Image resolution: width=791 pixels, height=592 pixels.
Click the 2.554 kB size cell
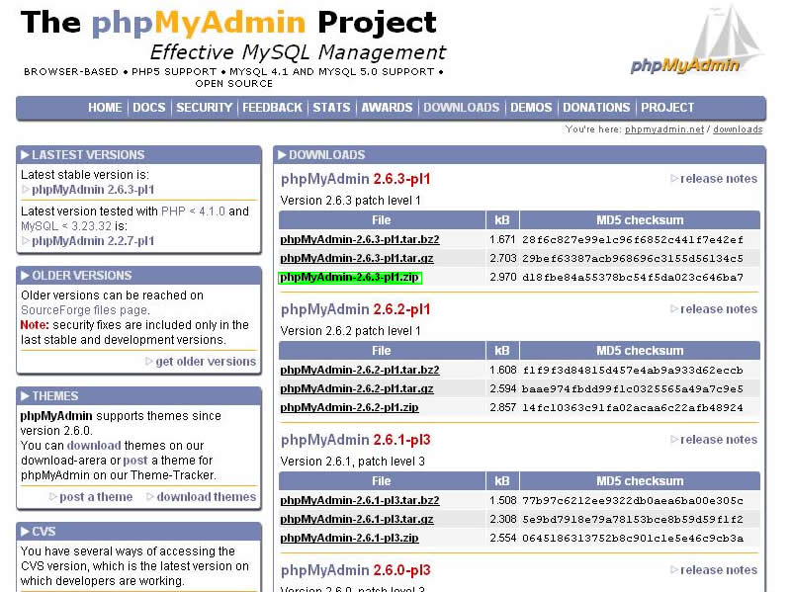[503, 538]
